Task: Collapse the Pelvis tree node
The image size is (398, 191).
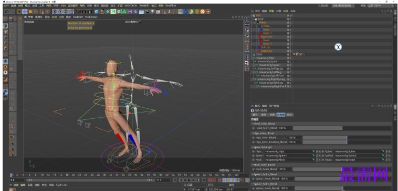Action: pos(255,23)
